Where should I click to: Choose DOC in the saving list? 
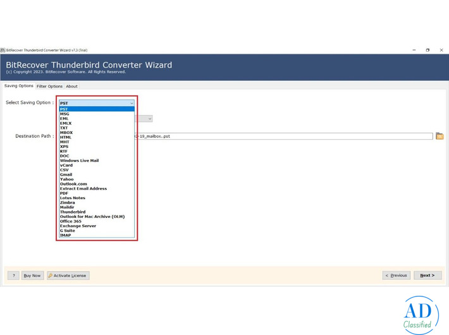pyautogui.click(x=97, y=156)
